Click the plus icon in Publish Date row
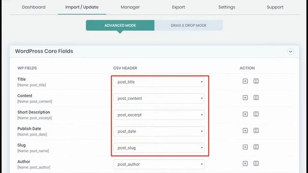The image size is (308, 173). click(245, 131)
